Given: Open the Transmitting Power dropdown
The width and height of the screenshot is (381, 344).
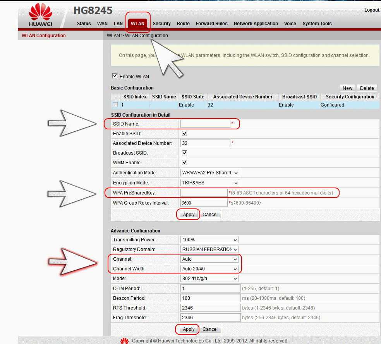Looking at the screenshot, I should tap(209, 240).
